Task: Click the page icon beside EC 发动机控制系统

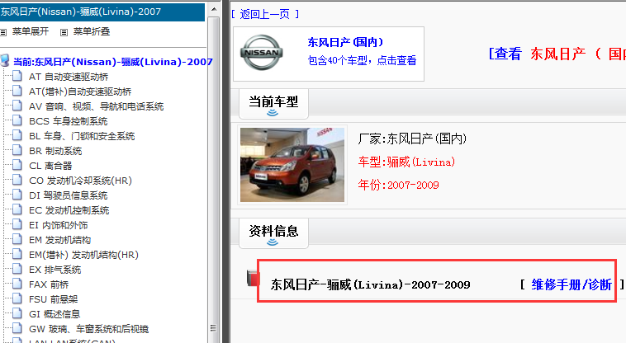Action: coord(17,209)
